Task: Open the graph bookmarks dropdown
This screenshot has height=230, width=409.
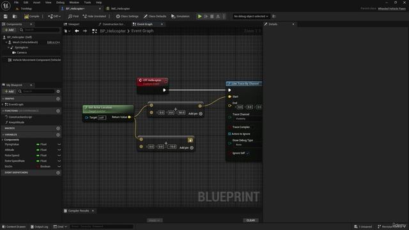Action: [67, 31]
